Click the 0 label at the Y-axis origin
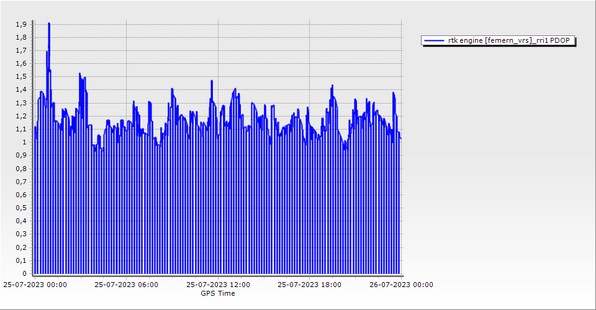Image resolution: width=596 pixels, height=310 pixels. click(x=24, y=273)
